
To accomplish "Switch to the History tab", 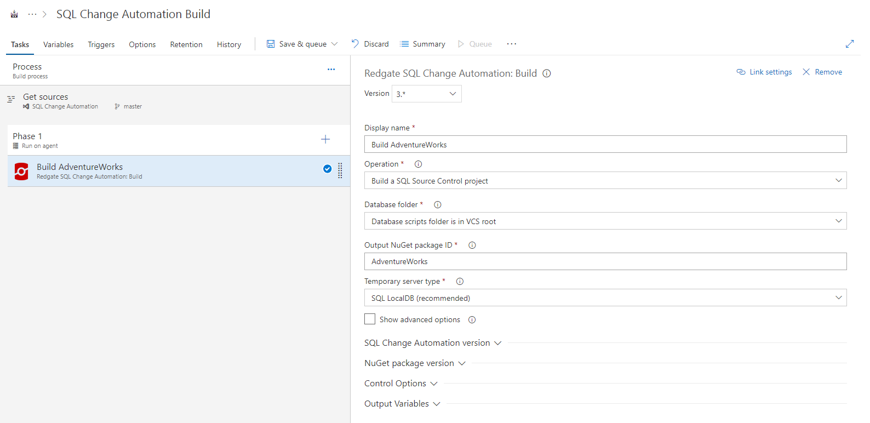I will [229, 44].
